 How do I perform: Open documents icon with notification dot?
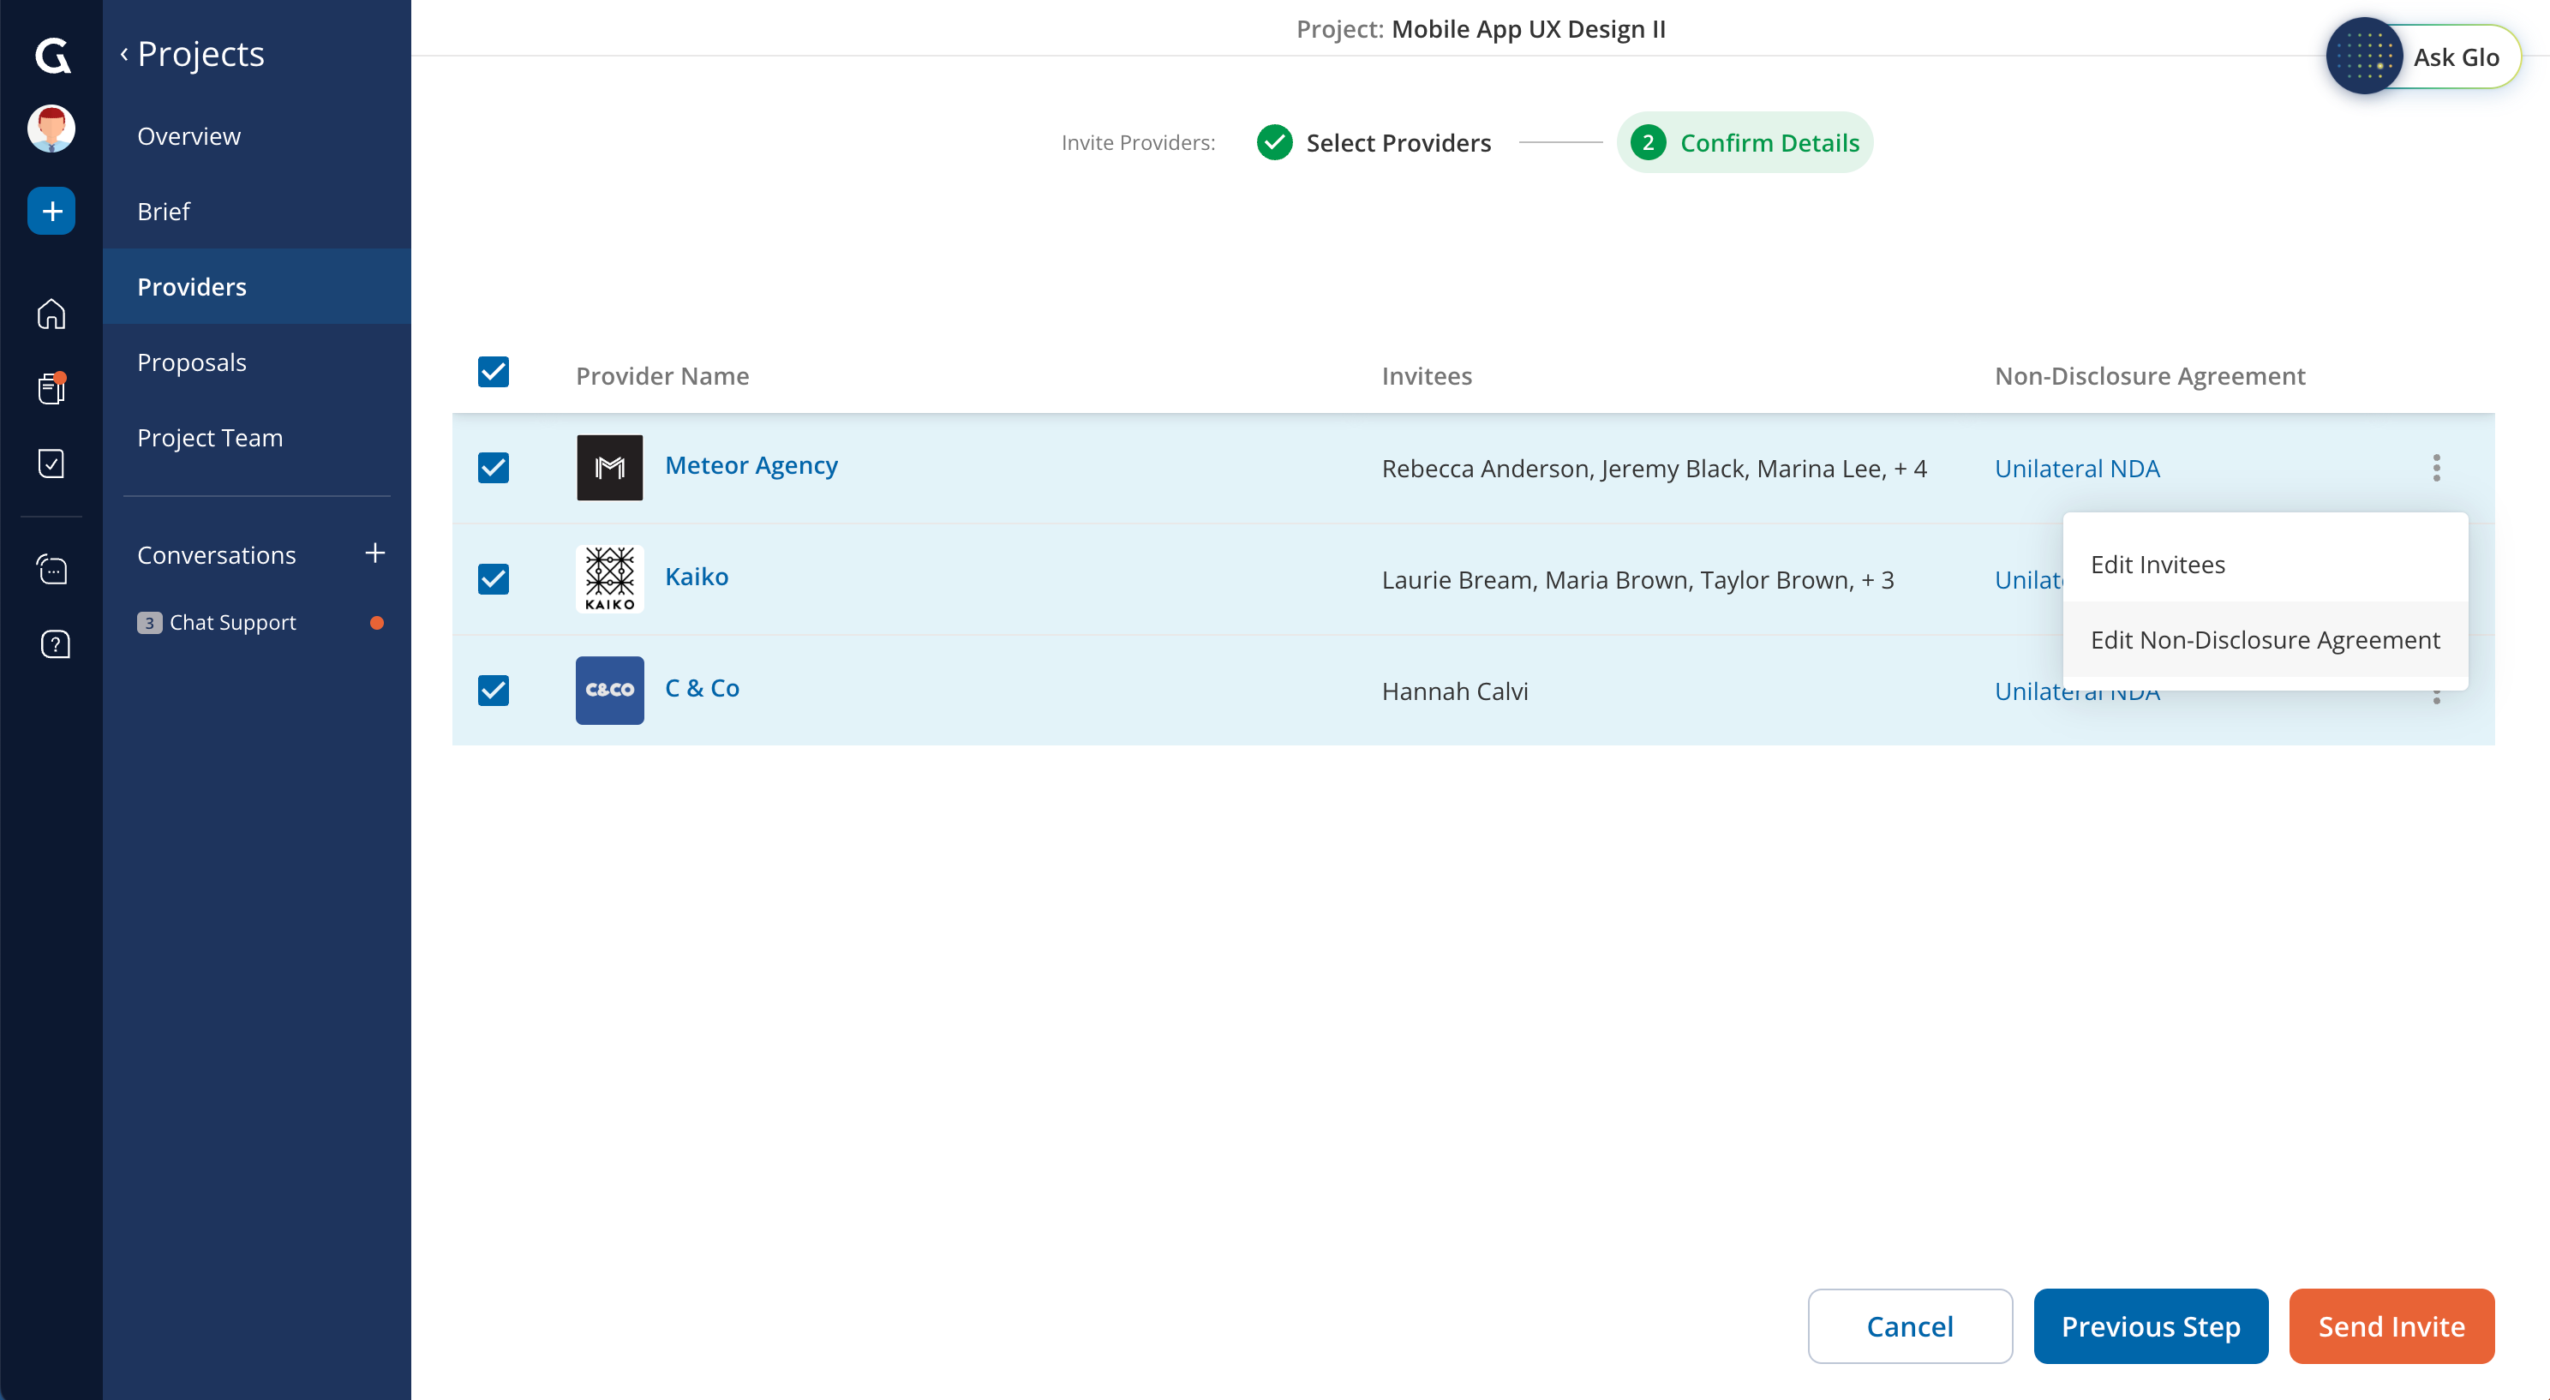51,388
